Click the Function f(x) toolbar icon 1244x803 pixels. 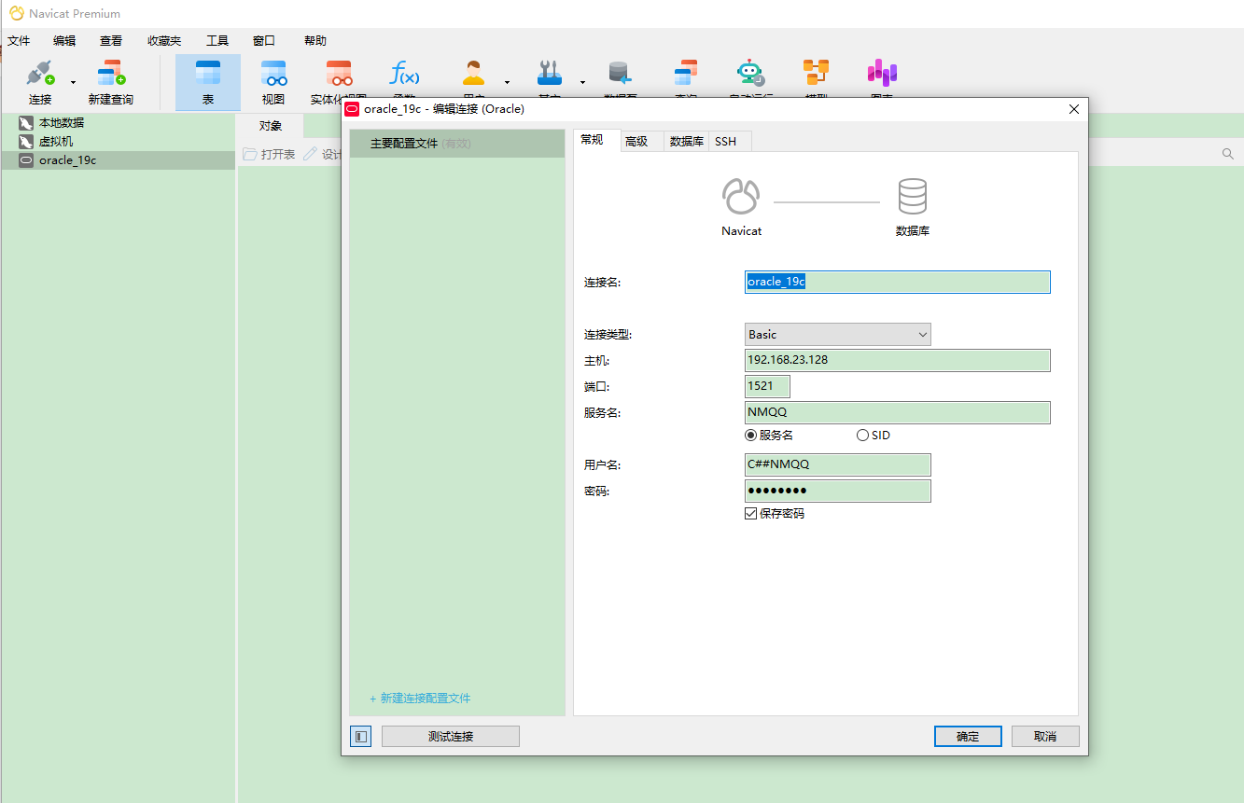pos(404,74)
